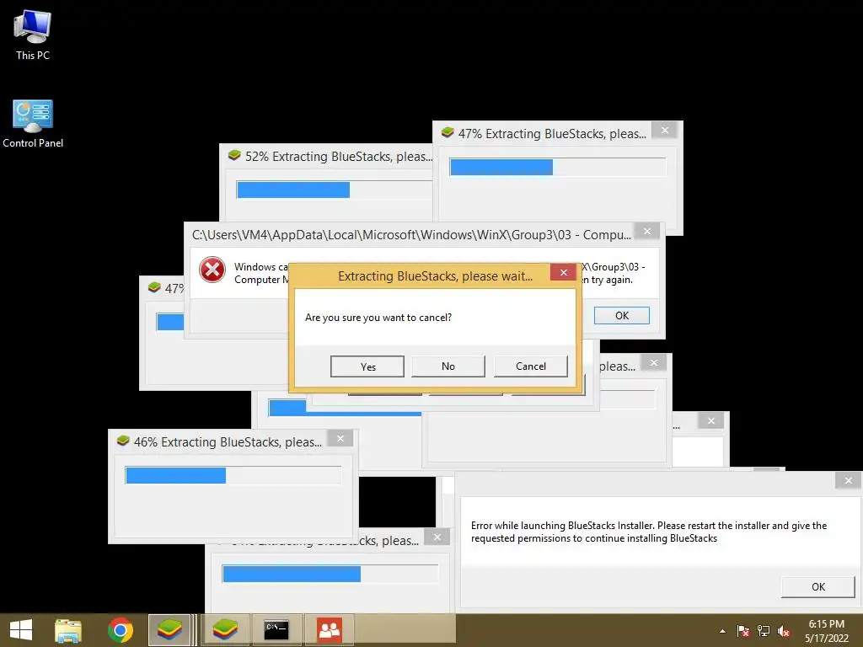Click the BlueStacks icon in the 46% window title
Image resolution: width=863 pixels, height=647 pixels.
(123, 441)
